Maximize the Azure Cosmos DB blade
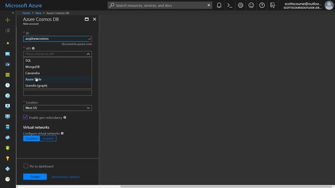This screenshot has height=188, width=335. [86, 19]
